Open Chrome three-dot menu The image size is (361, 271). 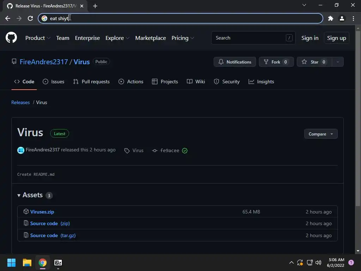tap(353, 18)
